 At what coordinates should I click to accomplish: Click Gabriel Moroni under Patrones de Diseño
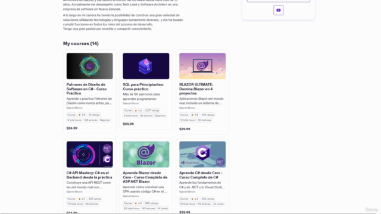pos(74,108)
